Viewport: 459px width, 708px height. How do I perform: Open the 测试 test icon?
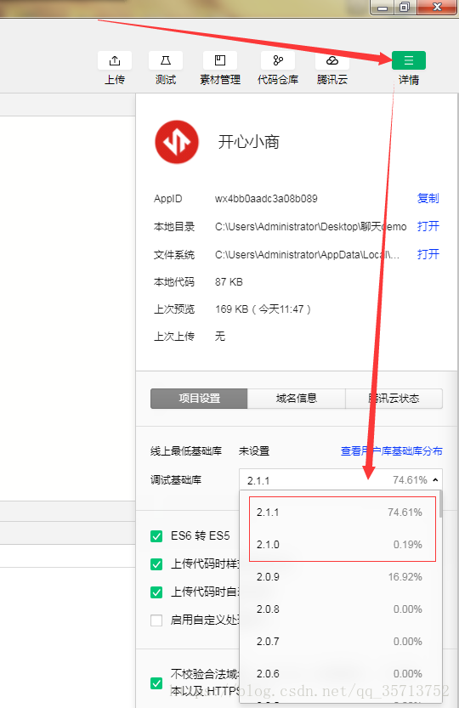coord(166,60)
